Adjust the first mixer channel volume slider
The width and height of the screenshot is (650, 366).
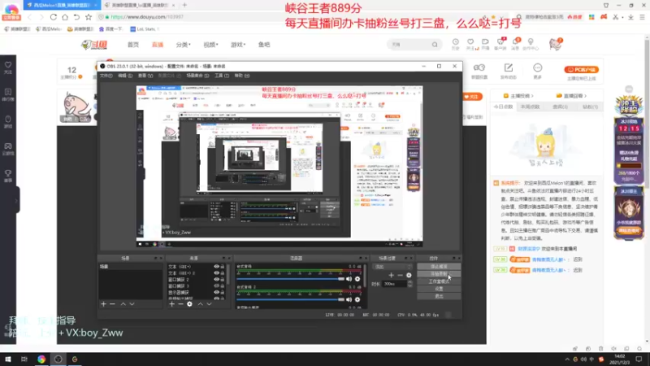click(x=291, y=279)
